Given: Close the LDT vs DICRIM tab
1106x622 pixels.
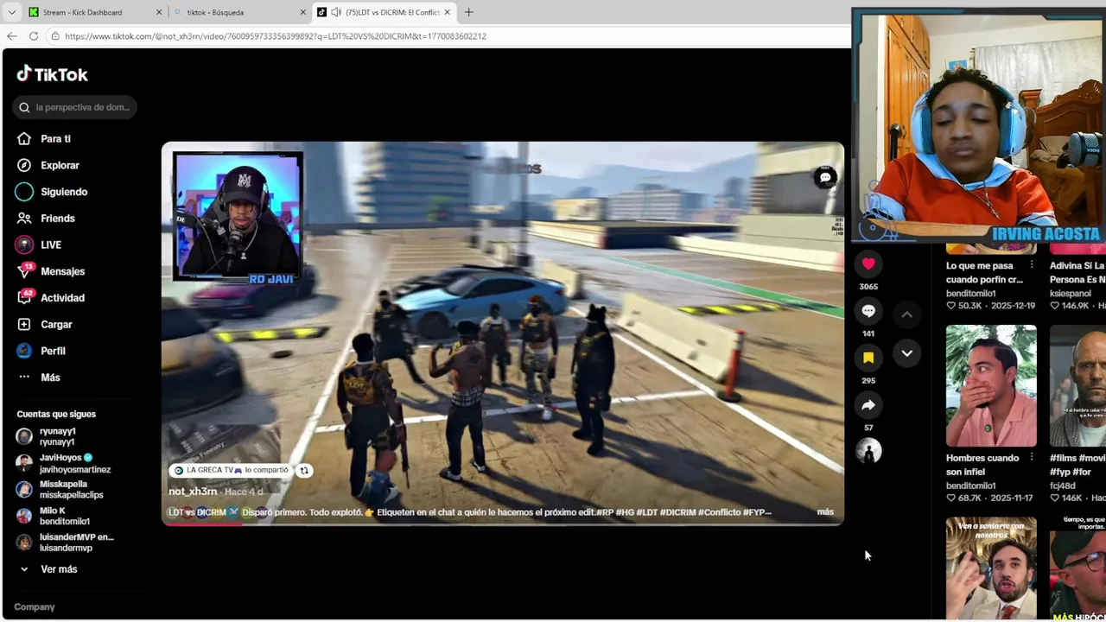Looking at the screenshot, I should click(447, 12).
